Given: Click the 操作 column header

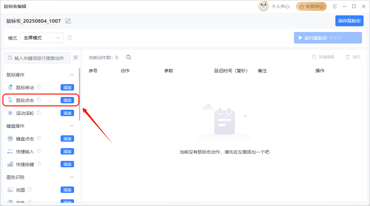Looking at the screenshot, I should click(x=320, y=71).
